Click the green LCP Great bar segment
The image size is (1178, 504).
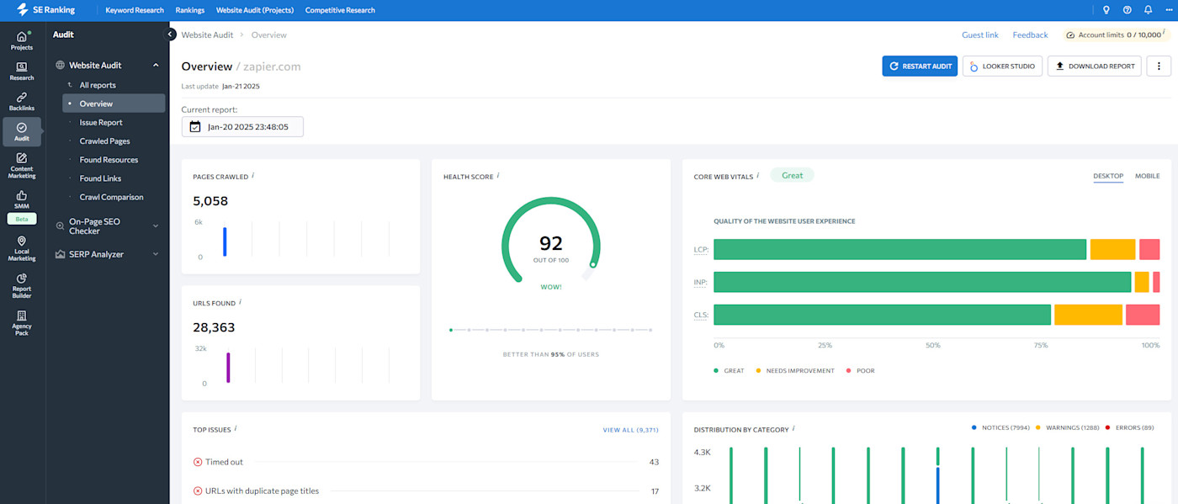[x=899, y=250]
